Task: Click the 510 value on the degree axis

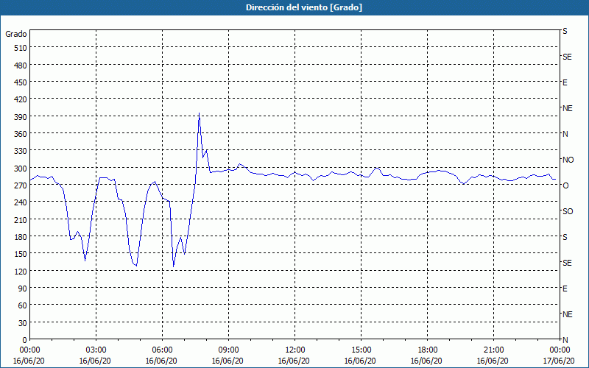Action: pyautogui.click(x=21, y=48)
